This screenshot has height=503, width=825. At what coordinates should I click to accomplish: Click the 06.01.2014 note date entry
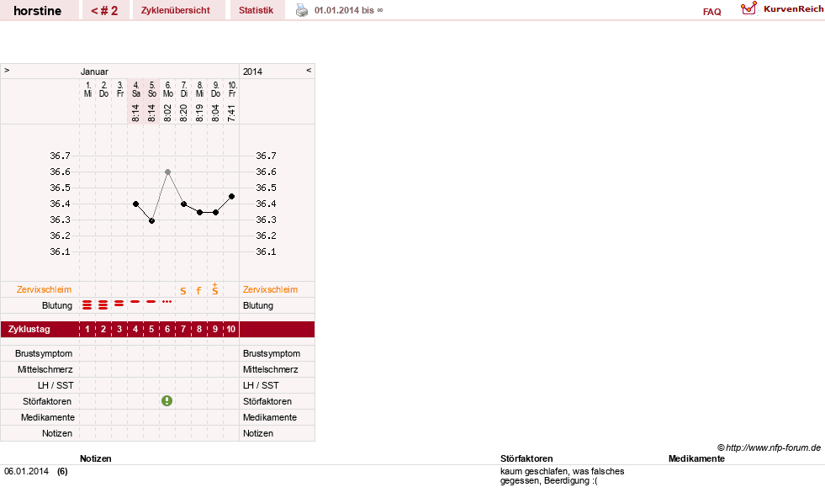coord(26,471)
